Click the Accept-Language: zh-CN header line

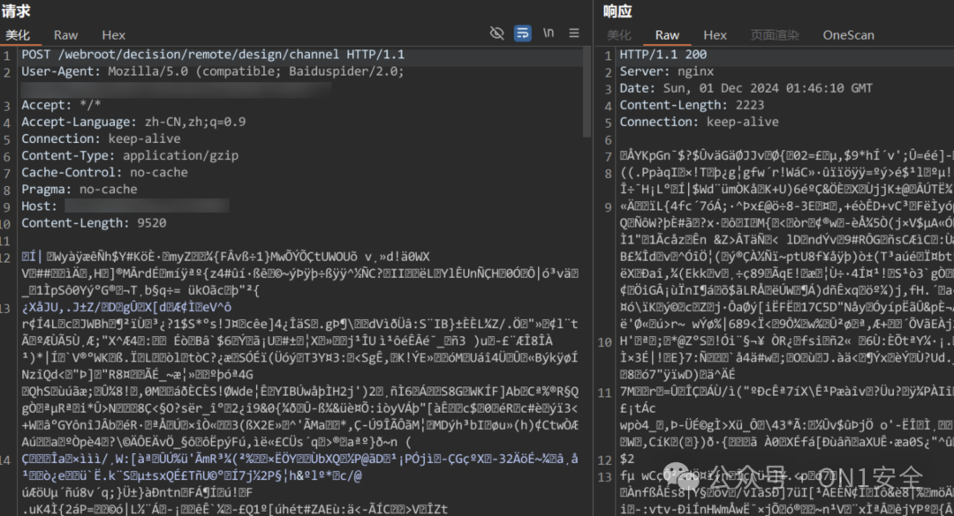133,122
